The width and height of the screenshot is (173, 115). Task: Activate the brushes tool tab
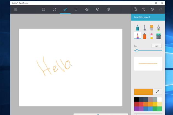tap(65, 9)
